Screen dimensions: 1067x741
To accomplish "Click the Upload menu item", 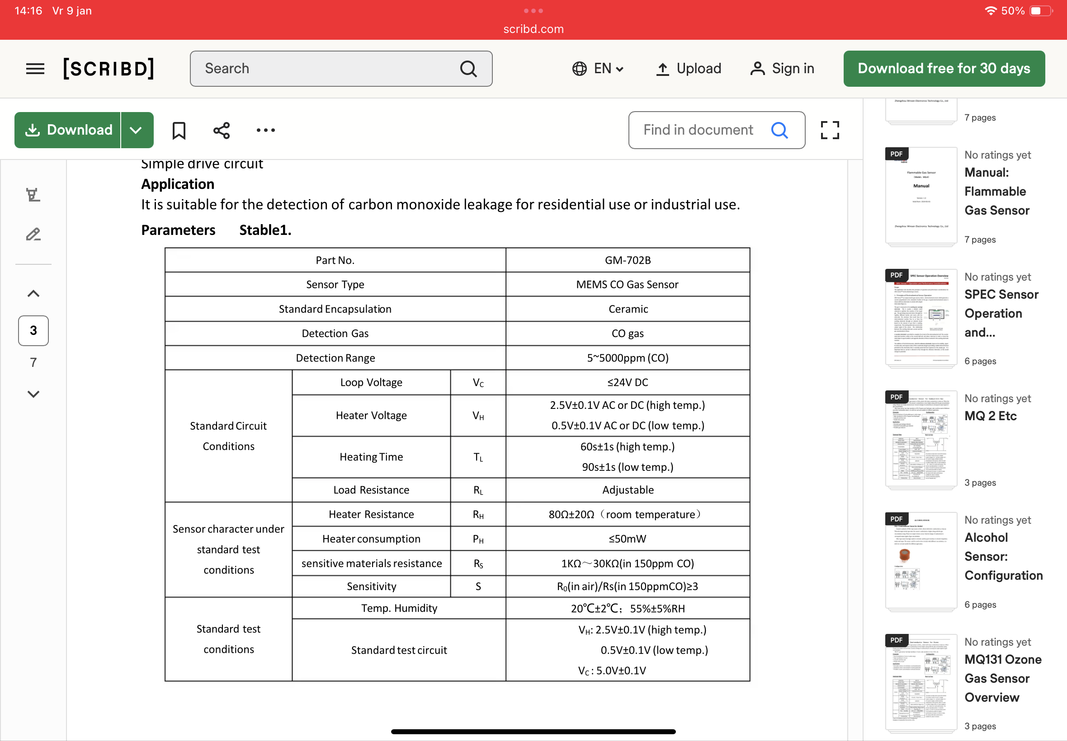I will coord(689,69).
